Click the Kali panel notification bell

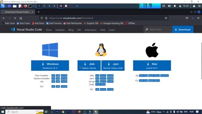[175, 6]
